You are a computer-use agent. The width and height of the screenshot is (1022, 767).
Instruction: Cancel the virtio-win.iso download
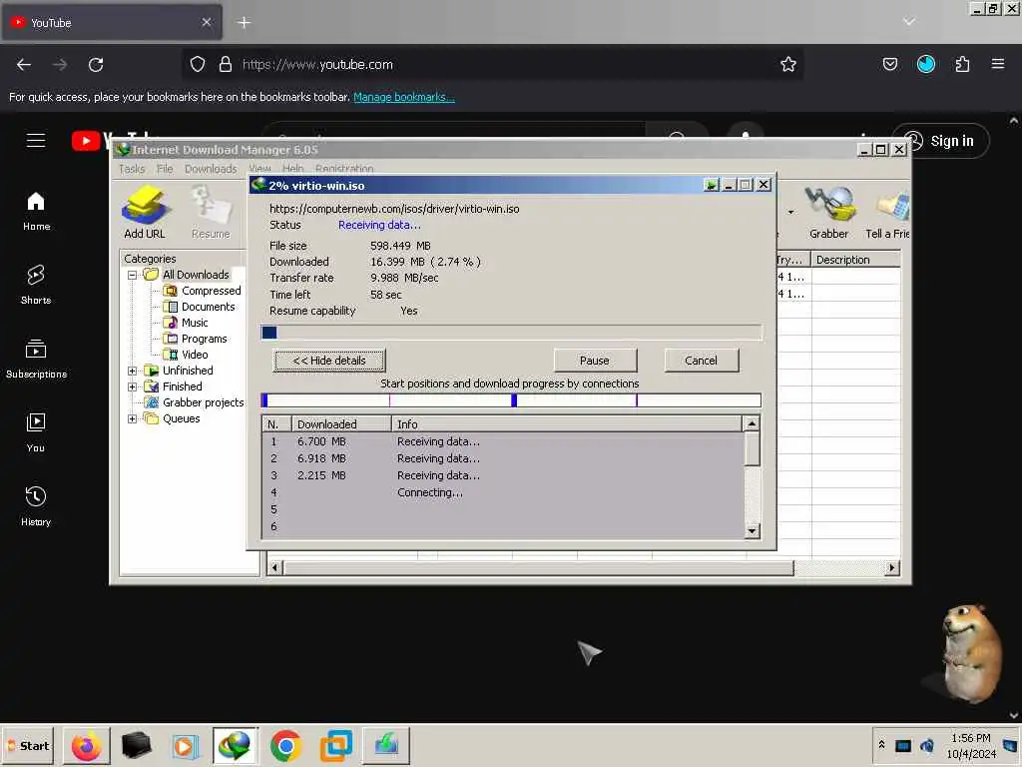tap(701, 361)
